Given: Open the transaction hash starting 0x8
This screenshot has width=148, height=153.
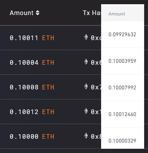Looking at the screenshot, I should [96, 136].
